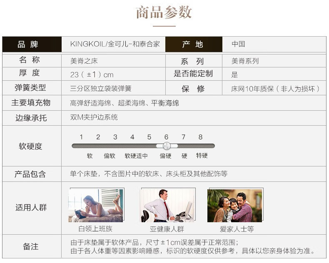Select the 偏硬 firmness label
The image size is (329, 263).
click(166, 156)
